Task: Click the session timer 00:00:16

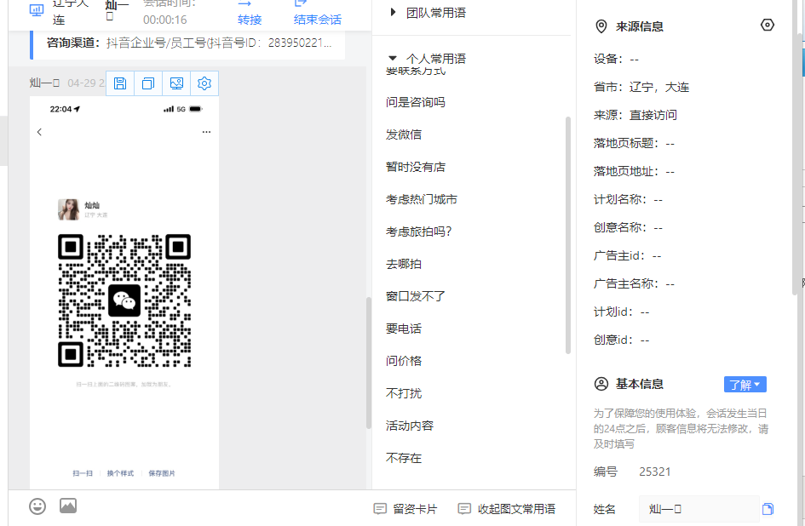Action: tap(164, 20)
